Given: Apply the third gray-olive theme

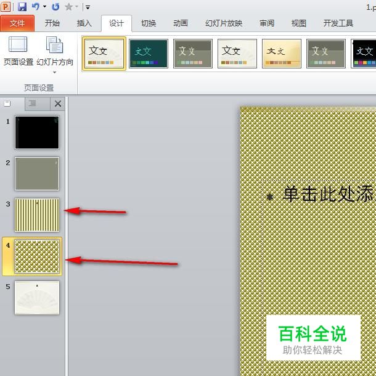Looking at the screenshot, I should [193, 54].
